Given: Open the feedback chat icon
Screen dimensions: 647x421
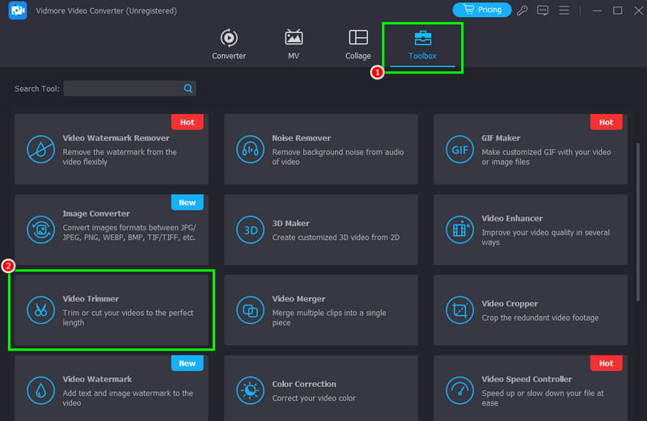Looking at the screenshot, I should coord(543,10).
